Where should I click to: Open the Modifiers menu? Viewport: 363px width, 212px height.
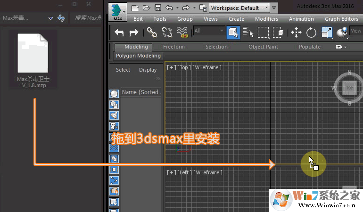[x=266, y=19]
